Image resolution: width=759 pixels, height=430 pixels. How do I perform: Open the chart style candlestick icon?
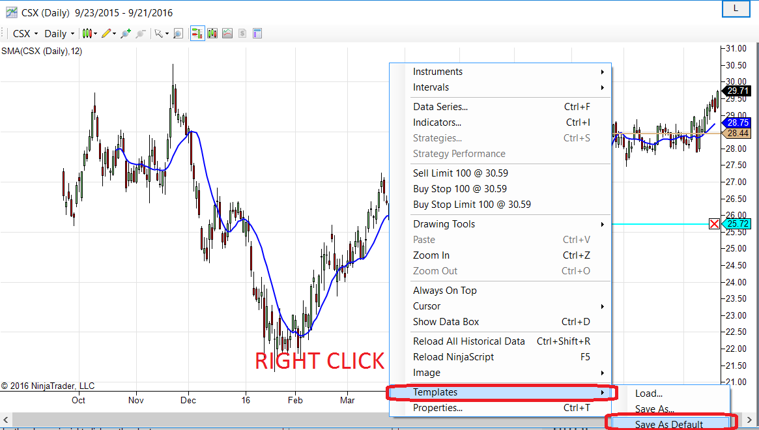coord(87,33)
